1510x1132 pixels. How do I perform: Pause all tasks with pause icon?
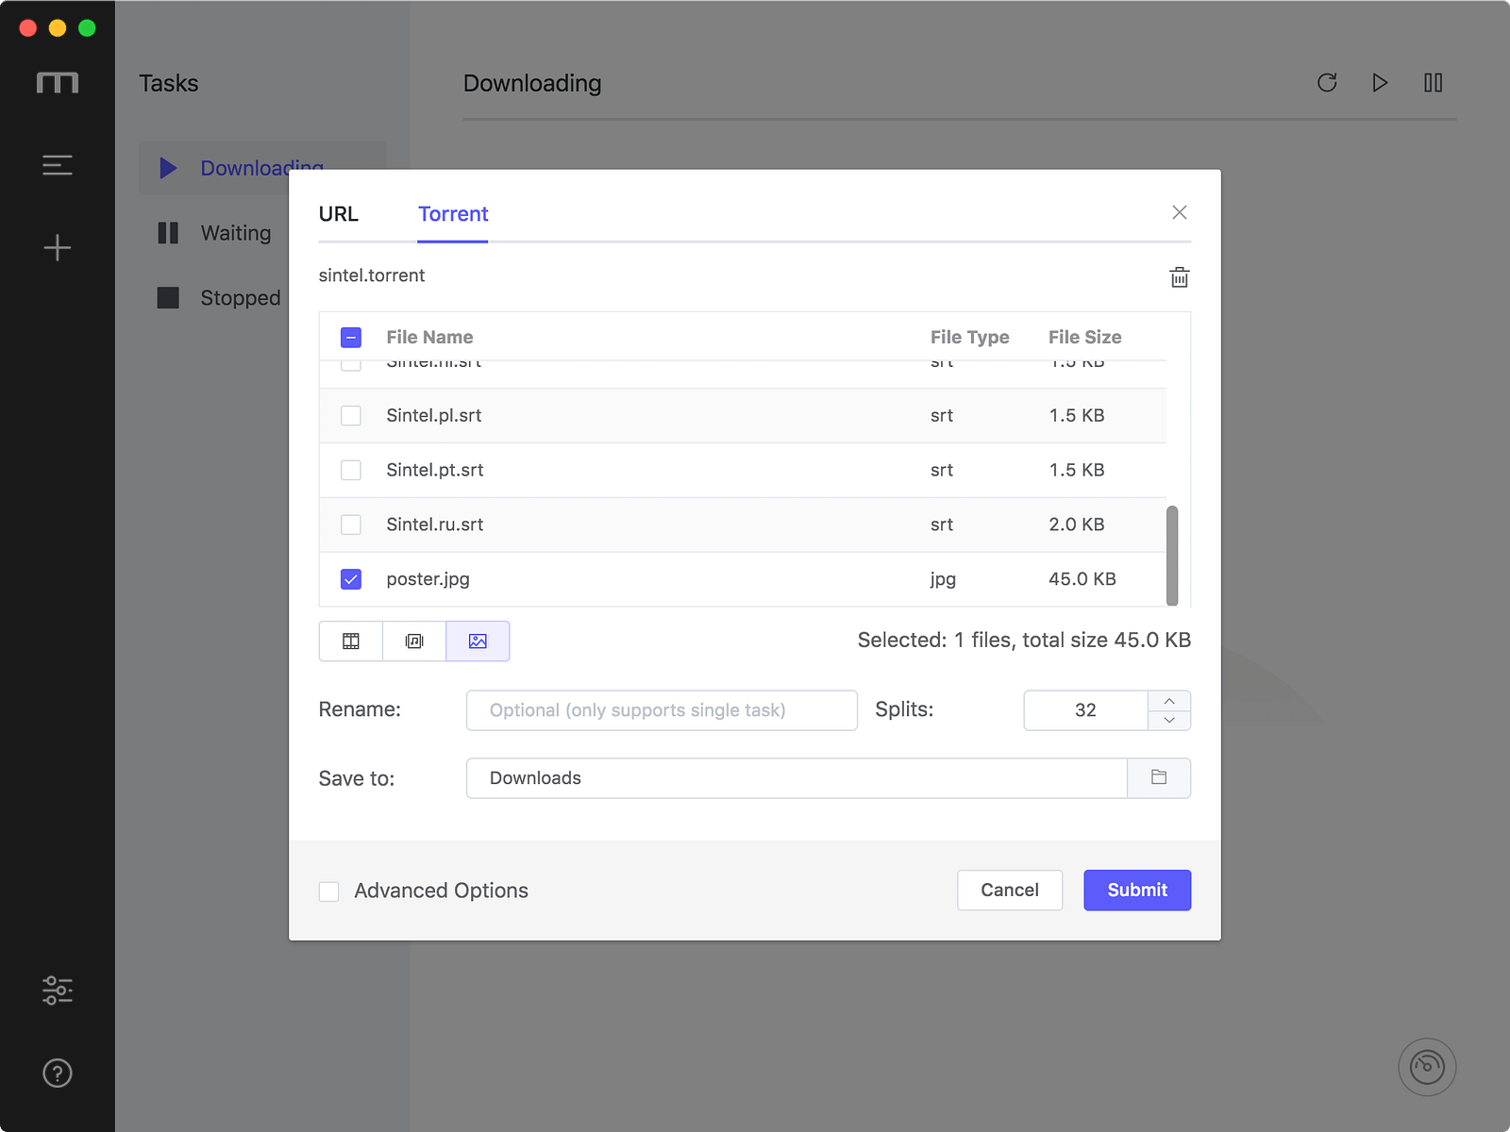point(1433,83)
